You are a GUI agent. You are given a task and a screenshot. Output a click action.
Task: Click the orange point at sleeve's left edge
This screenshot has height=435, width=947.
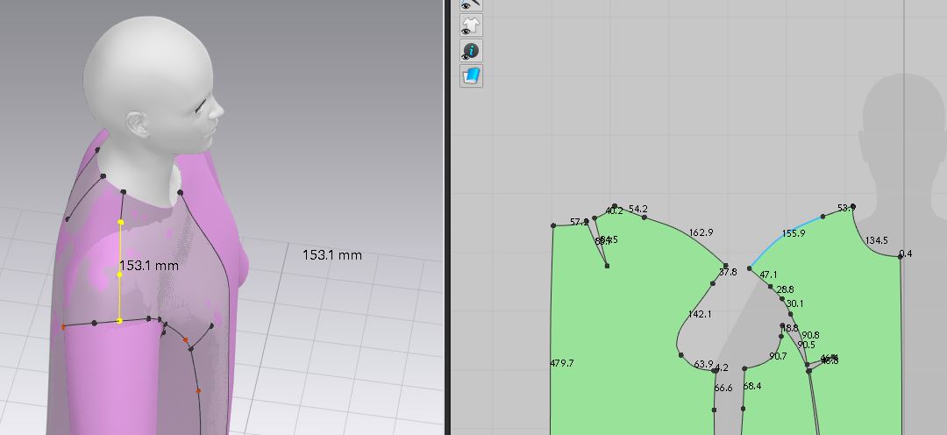(63, 327)
